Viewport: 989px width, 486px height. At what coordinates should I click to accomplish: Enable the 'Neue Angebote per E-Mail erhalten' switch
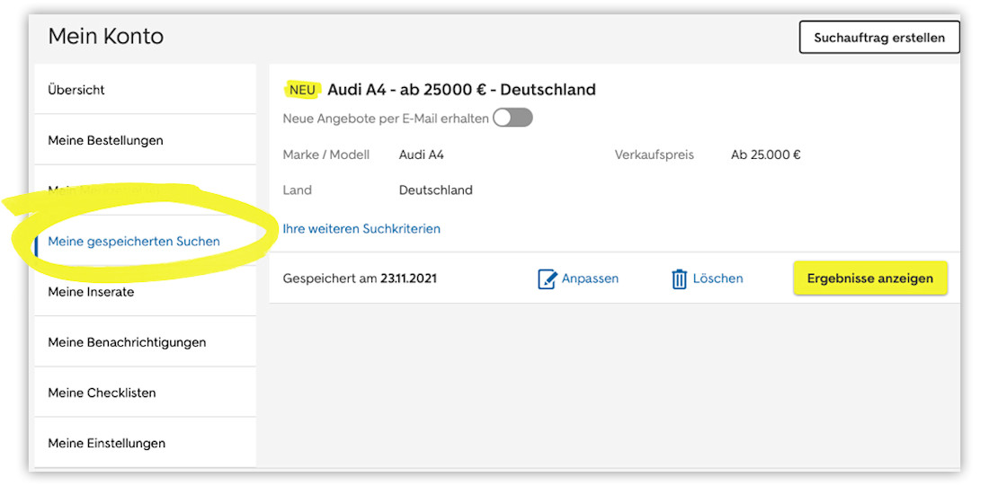pyautogui.click(x=512, y=118)
